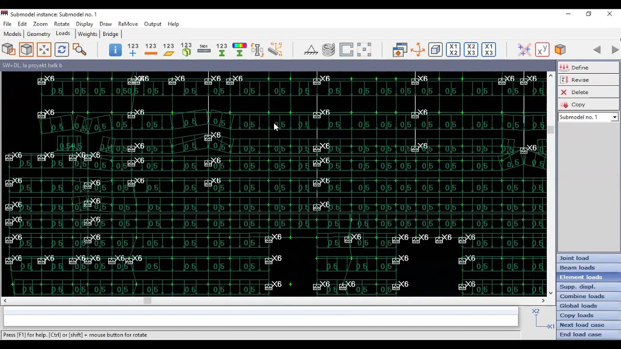The height and width of the screenshot is (349, 621).
Task: Toggle beam numbers display with orange bar
Action: point(151,49)
